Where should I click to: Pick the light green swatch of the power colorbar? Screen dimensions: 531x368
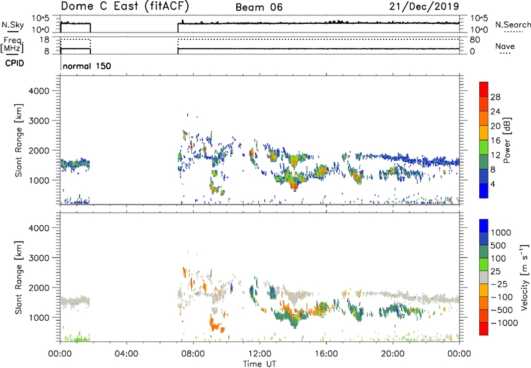point(484,147)
